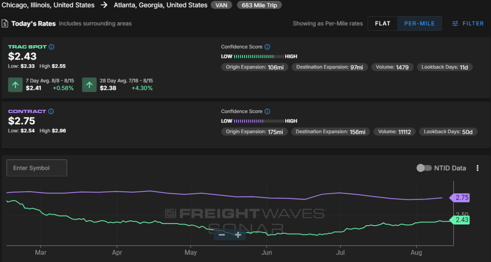The height and width of the screenshot is (262, 491).
Task: Click the TRAC SPOT info icon
Action: 52,47
